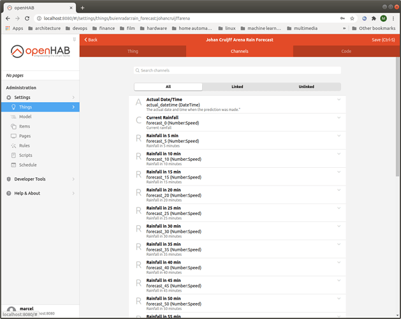
Task: Reload the browser page
Action: [x=27, y=19]
